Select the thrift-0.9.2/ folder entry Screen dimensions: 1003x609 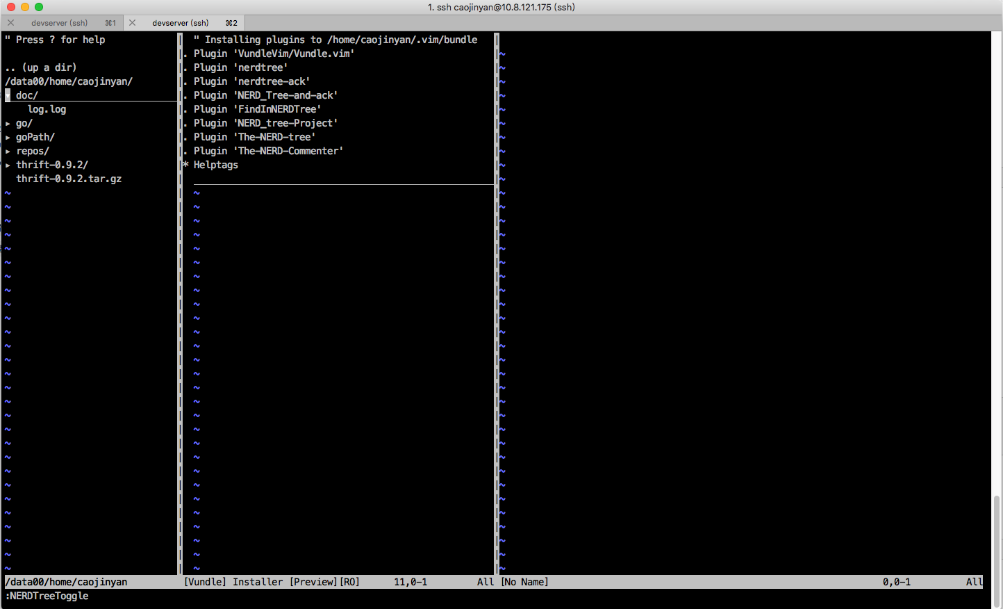[52, 165]
